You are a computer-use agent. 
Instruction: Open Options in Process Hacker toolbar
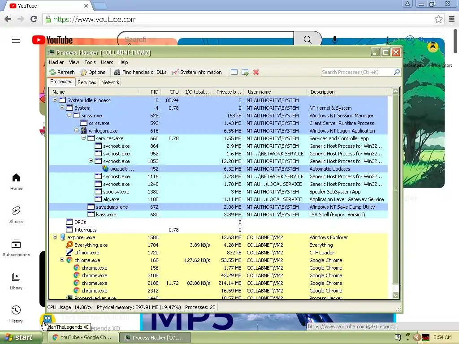tap(92, 72)
